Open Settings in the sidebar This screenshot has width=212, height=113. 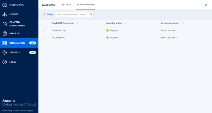pos(19,52)
